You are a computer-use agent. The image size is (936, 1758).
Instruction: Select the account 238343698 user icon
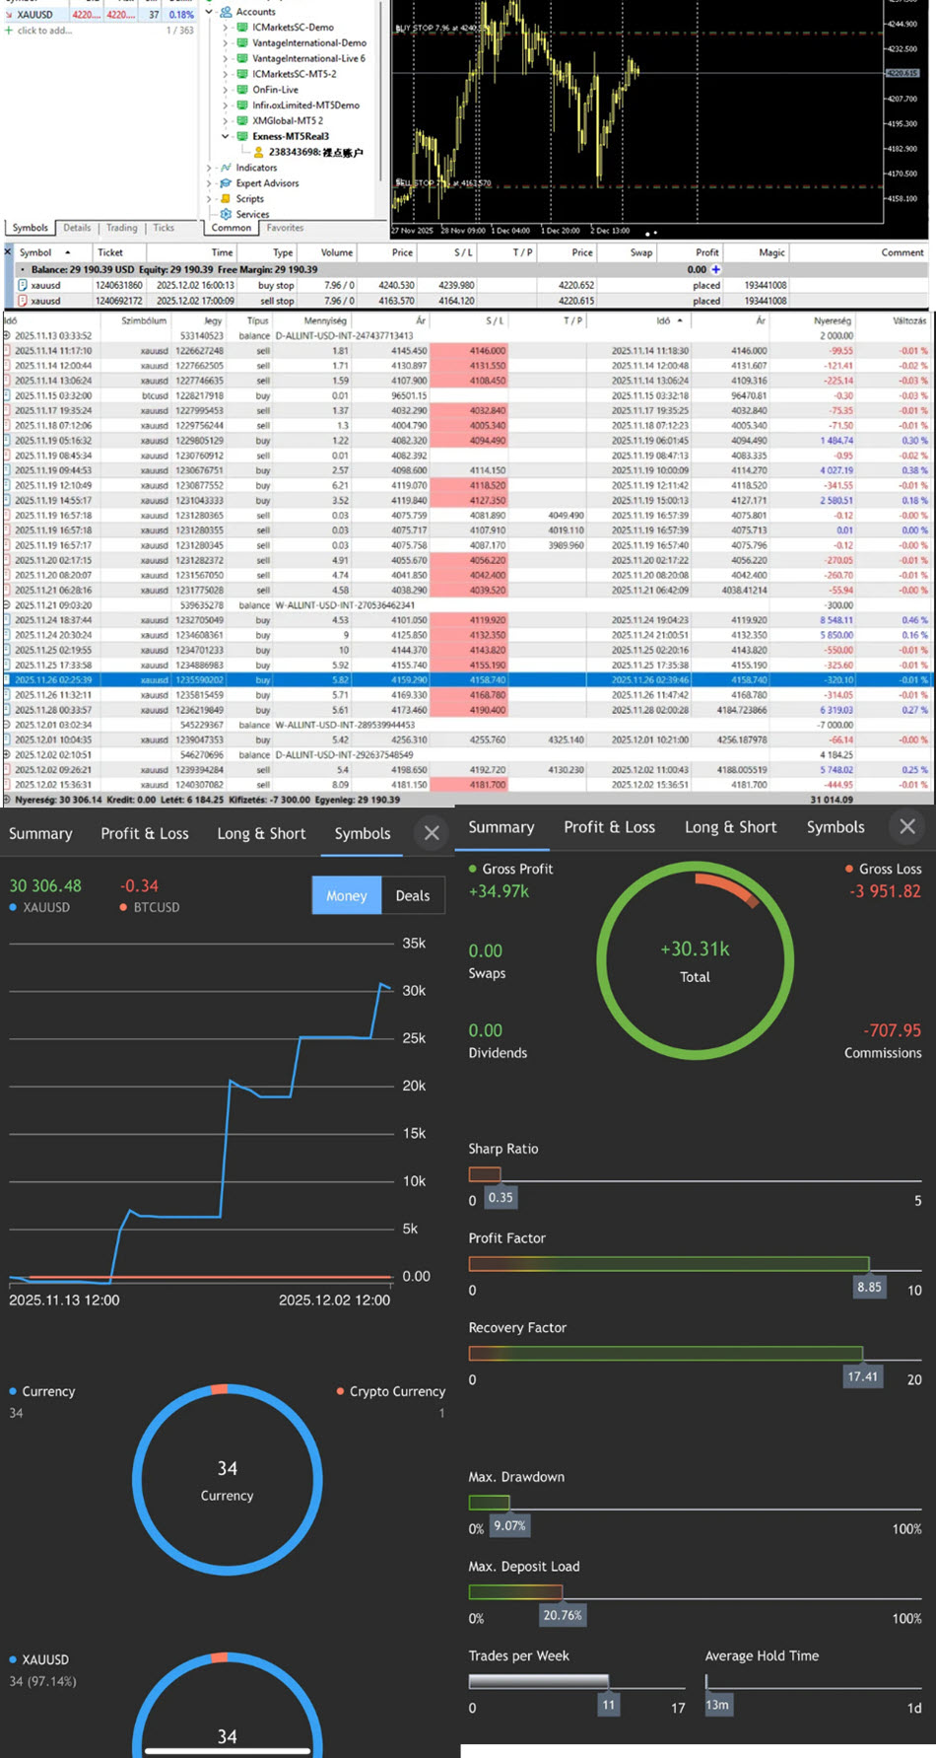tap(258, 152)
